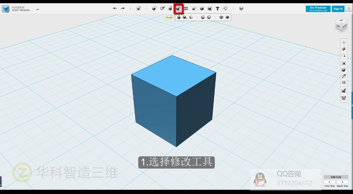The width and height of the screenshot is (353, 194).
Task: Select the Modify tool in toolbar
Action: 178,9
